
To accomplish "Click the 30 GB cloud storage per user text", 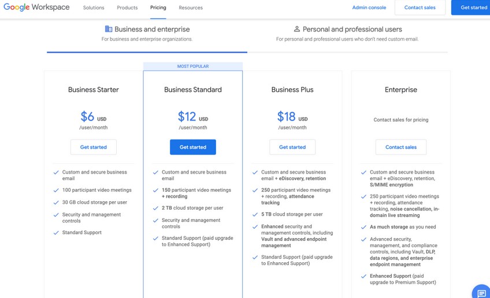I will (94, 202).
